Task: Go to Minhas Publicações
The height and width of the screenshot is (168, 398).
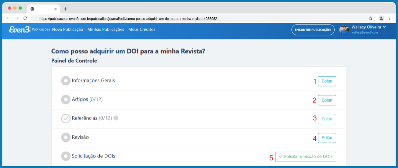Action: click(106, 29)
